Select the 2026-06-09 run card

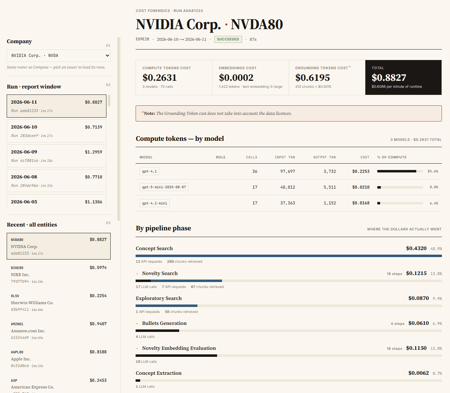tap(57, 156)
